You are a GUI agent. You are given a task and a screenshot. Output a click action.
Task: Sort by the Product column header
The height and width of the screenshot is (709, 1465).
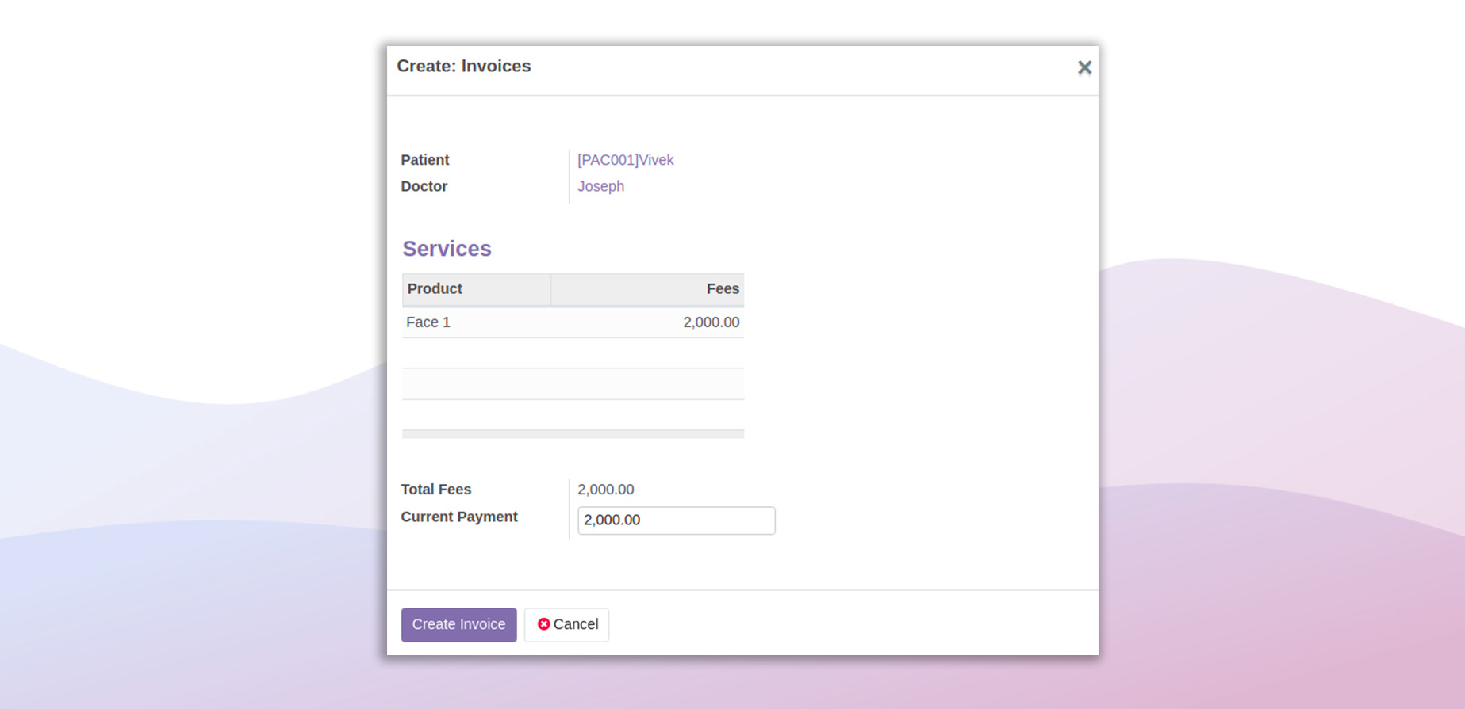click(477, 289)
